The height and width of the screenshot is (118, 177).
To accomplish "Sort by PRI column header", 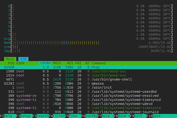I will point(78,63).
